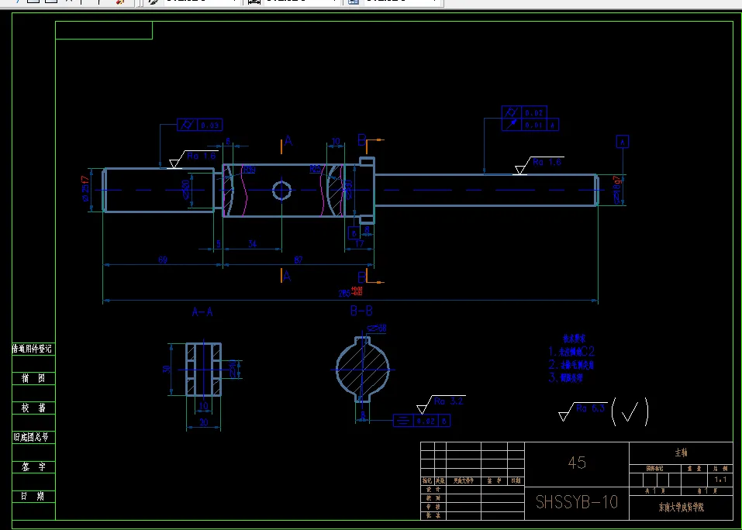The width and height of the screenshot is (742, 530).
Task: Select the ø18g7 diameter dimension
Action: (617, 190)
